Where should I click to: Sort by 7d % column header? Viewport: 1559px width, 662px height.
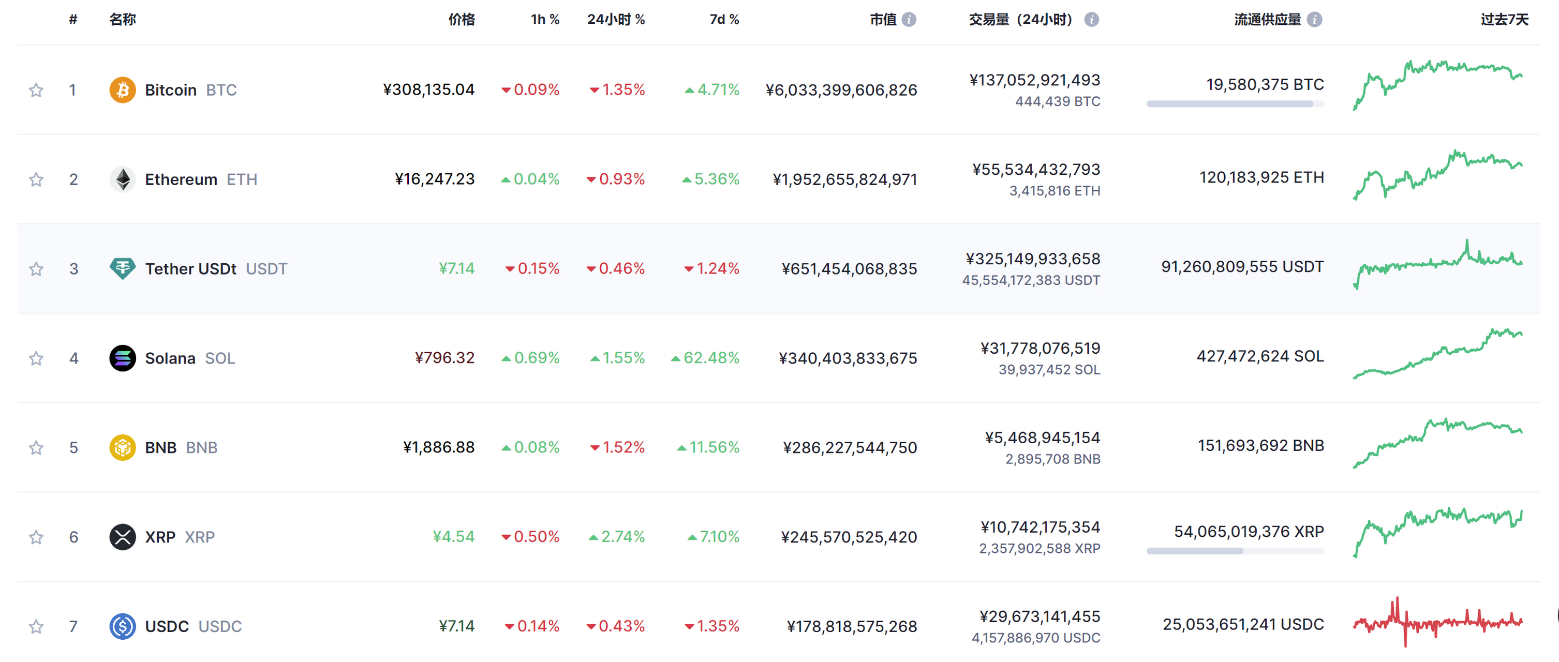(724, 20)
